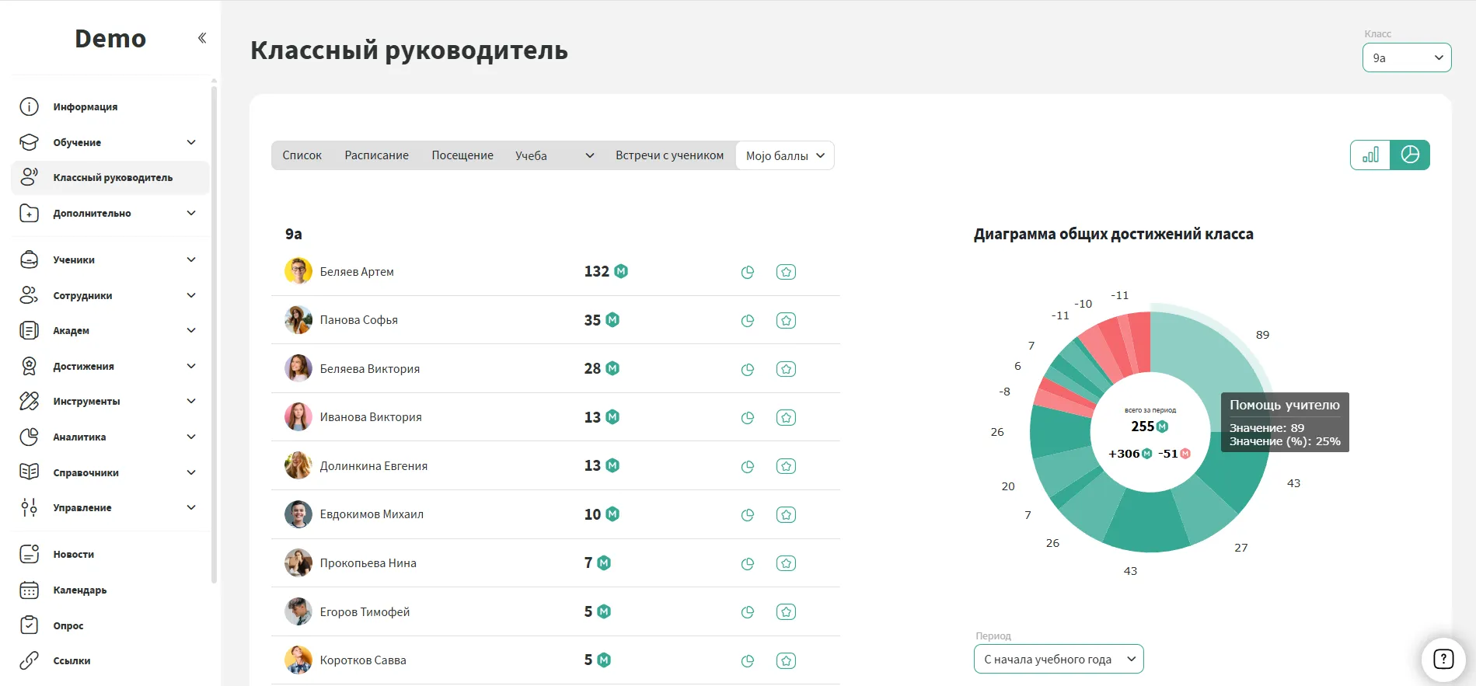Open the Класс dropdown showing 9а

click(1406, 57)
